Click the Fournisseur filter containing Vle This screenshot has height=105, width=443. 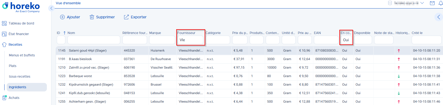pos(190,40)
